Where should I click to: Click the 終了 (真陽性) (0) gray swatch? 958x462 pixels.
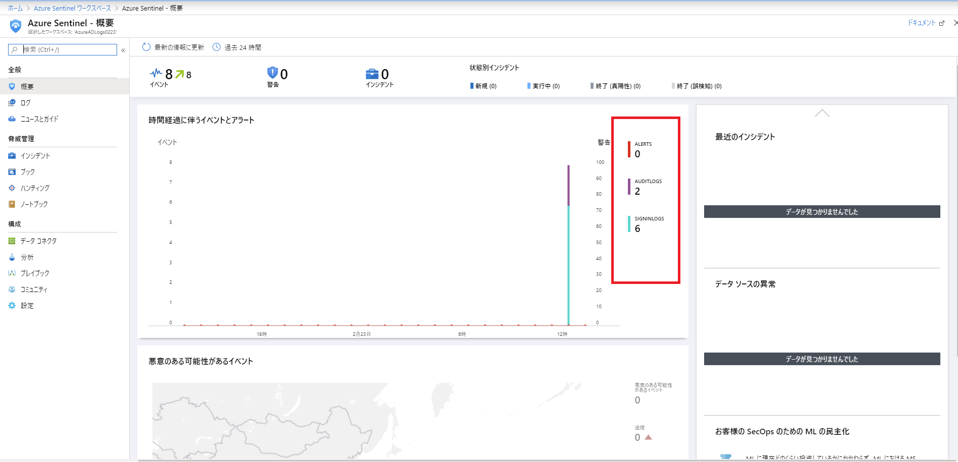[x=592, y=86]
